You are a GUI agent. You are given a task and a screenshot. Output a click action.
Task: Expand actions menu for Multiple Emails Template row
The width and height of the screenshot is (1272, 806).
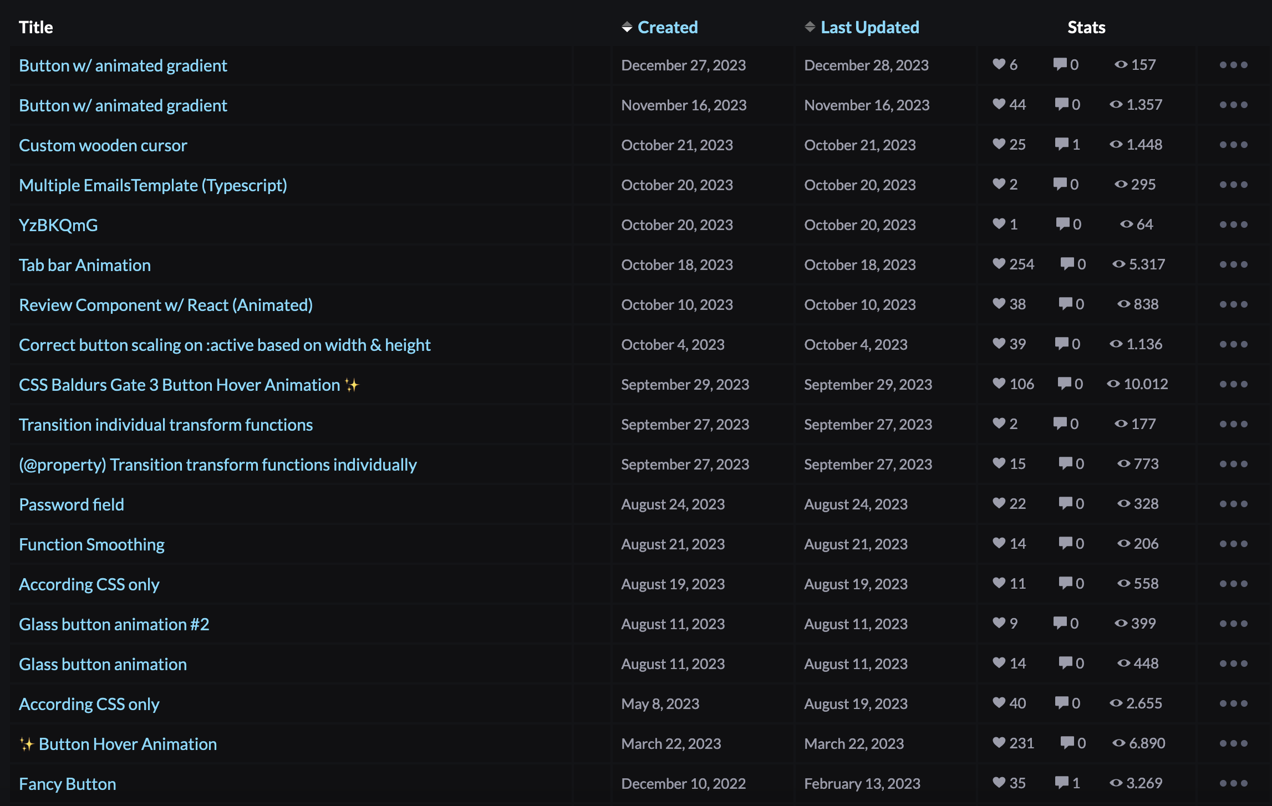[1233, 185]
